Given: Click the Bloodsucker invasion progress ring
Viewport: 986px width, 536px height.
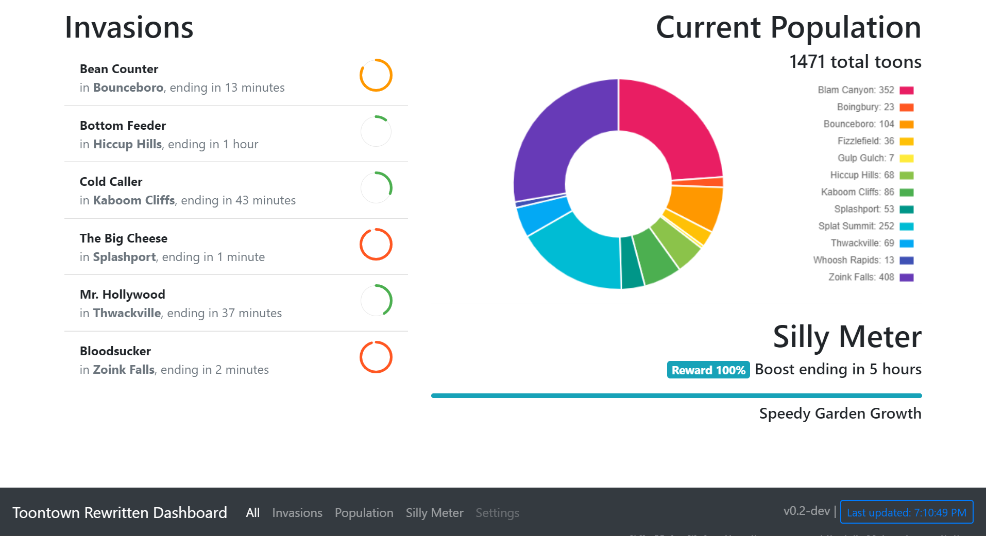Looking at the screenshot, I should point(376,357).
